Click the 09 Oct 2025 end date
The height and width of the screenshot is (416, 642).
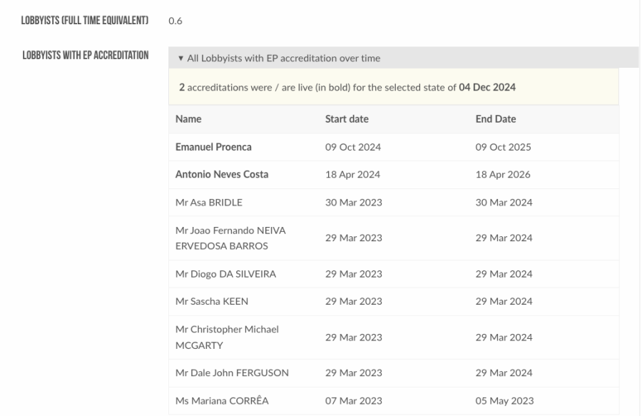tap(503, 147)
